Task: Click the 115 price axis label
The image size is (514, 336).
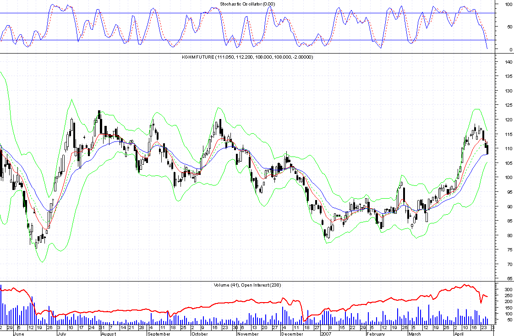Action: [x=509, y=134]
